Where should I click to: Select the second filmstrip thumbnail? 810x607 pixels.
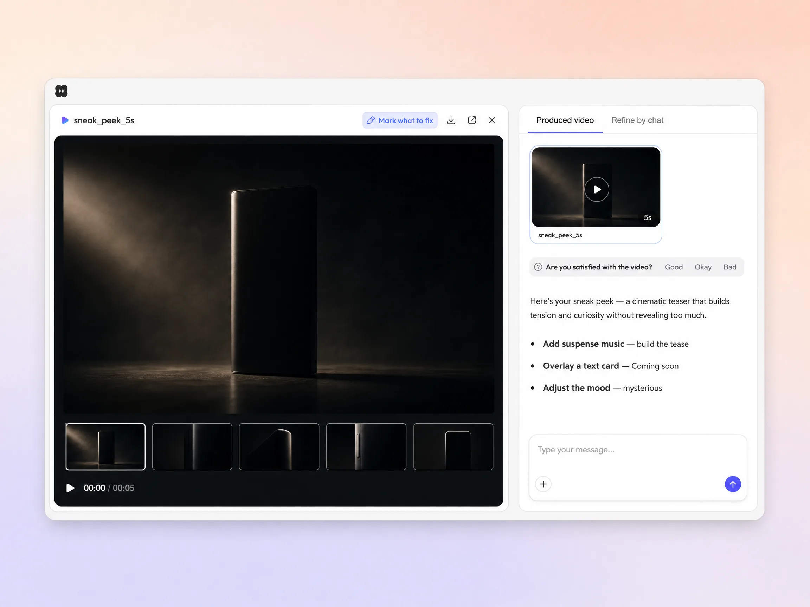[x=192, y=447]
